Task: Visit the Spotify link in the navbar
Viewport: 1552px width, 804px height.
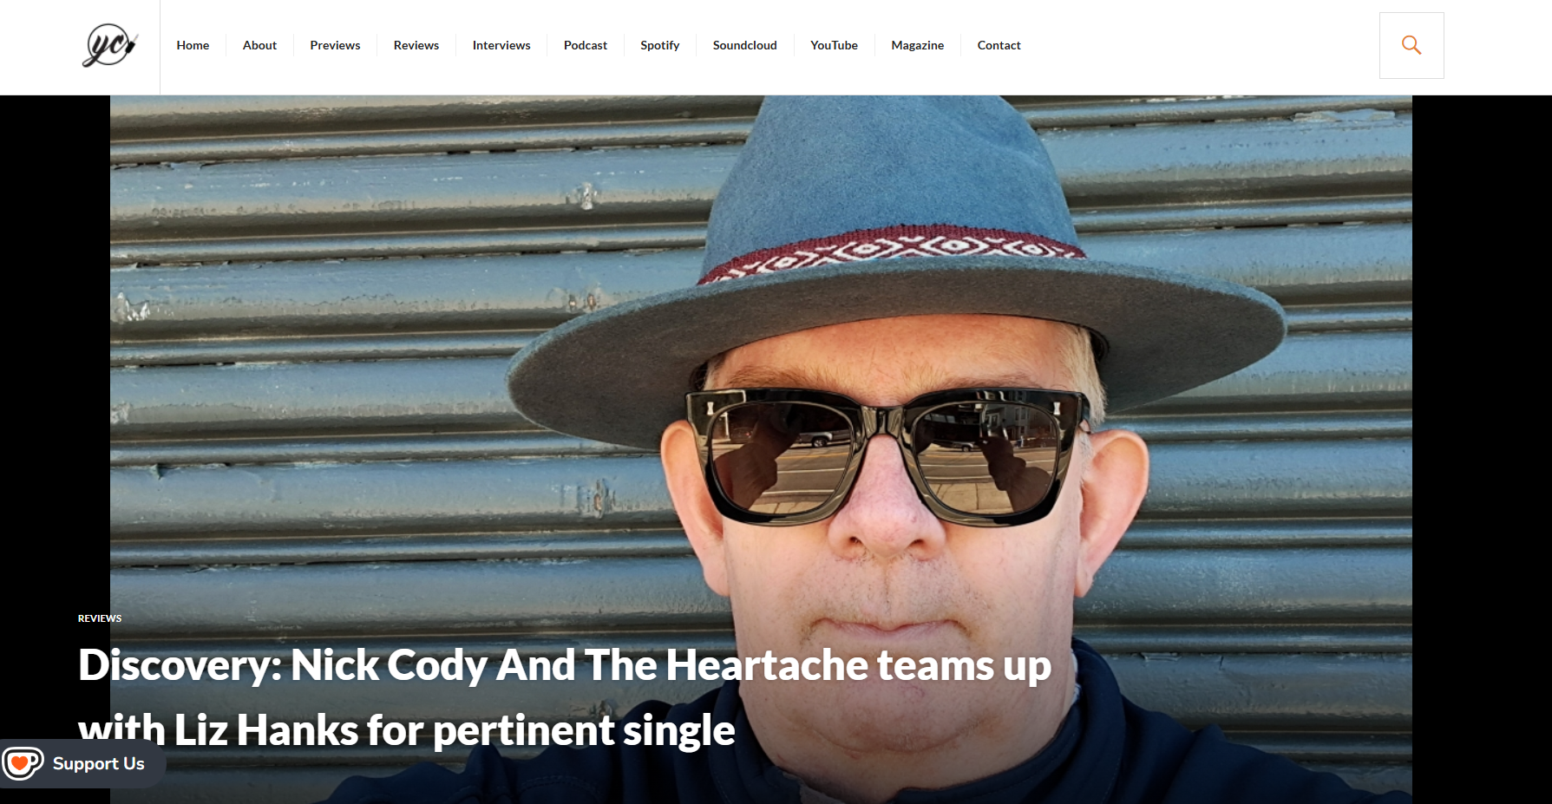Action: (660, 45)
